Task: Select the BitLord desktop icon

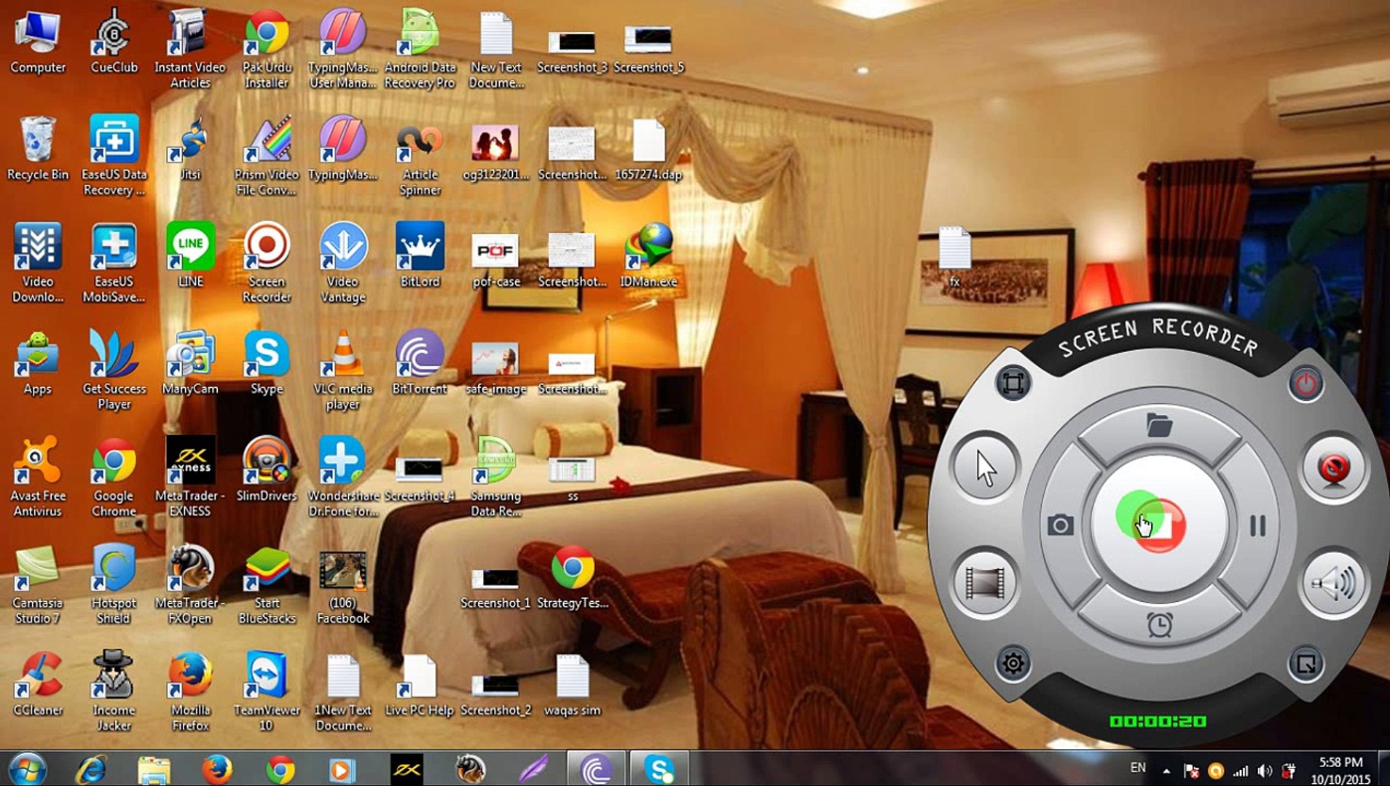Action: click(420, 255)
